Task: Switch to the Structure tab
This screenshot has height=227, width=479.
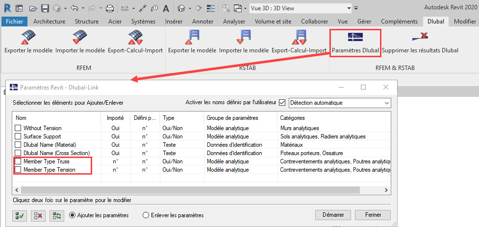Action: pyautogui.click(x=87, y=22)
